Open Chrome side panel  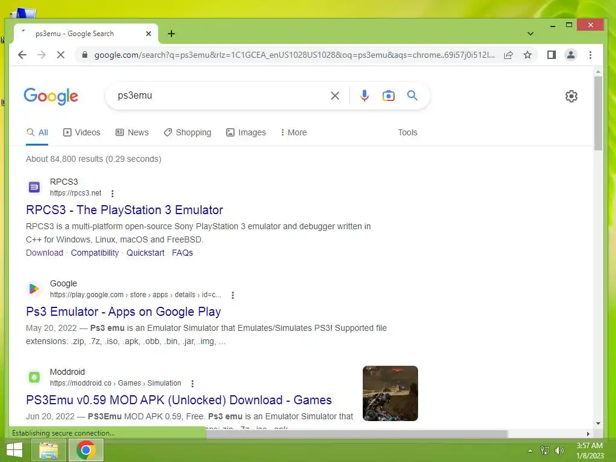pyautogui.click(x=552, y=55)
